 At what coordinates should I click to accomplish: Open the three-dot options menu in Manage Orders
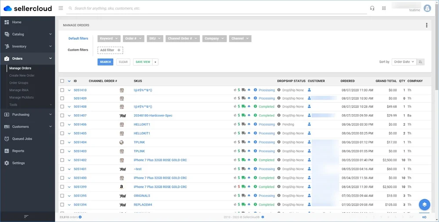426,25
